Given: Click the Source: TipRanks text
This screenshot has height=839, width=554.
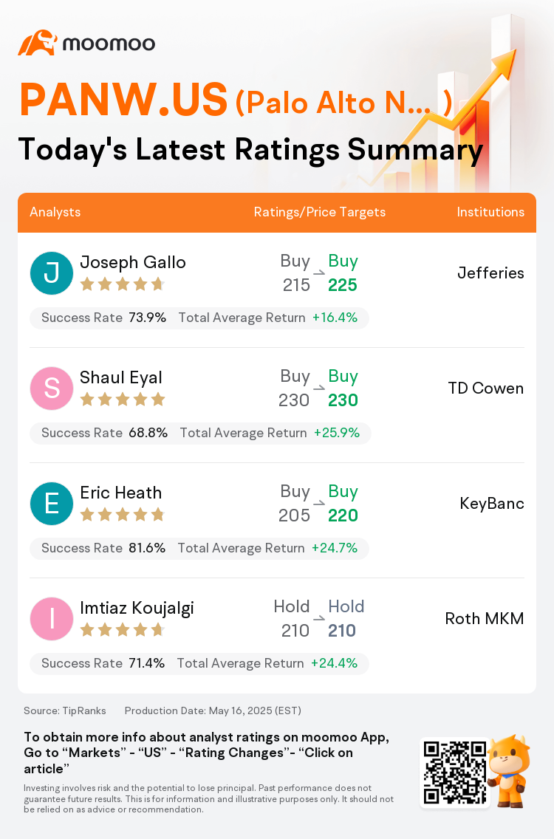Looking at the screenshot, I should tap(65, 710).
